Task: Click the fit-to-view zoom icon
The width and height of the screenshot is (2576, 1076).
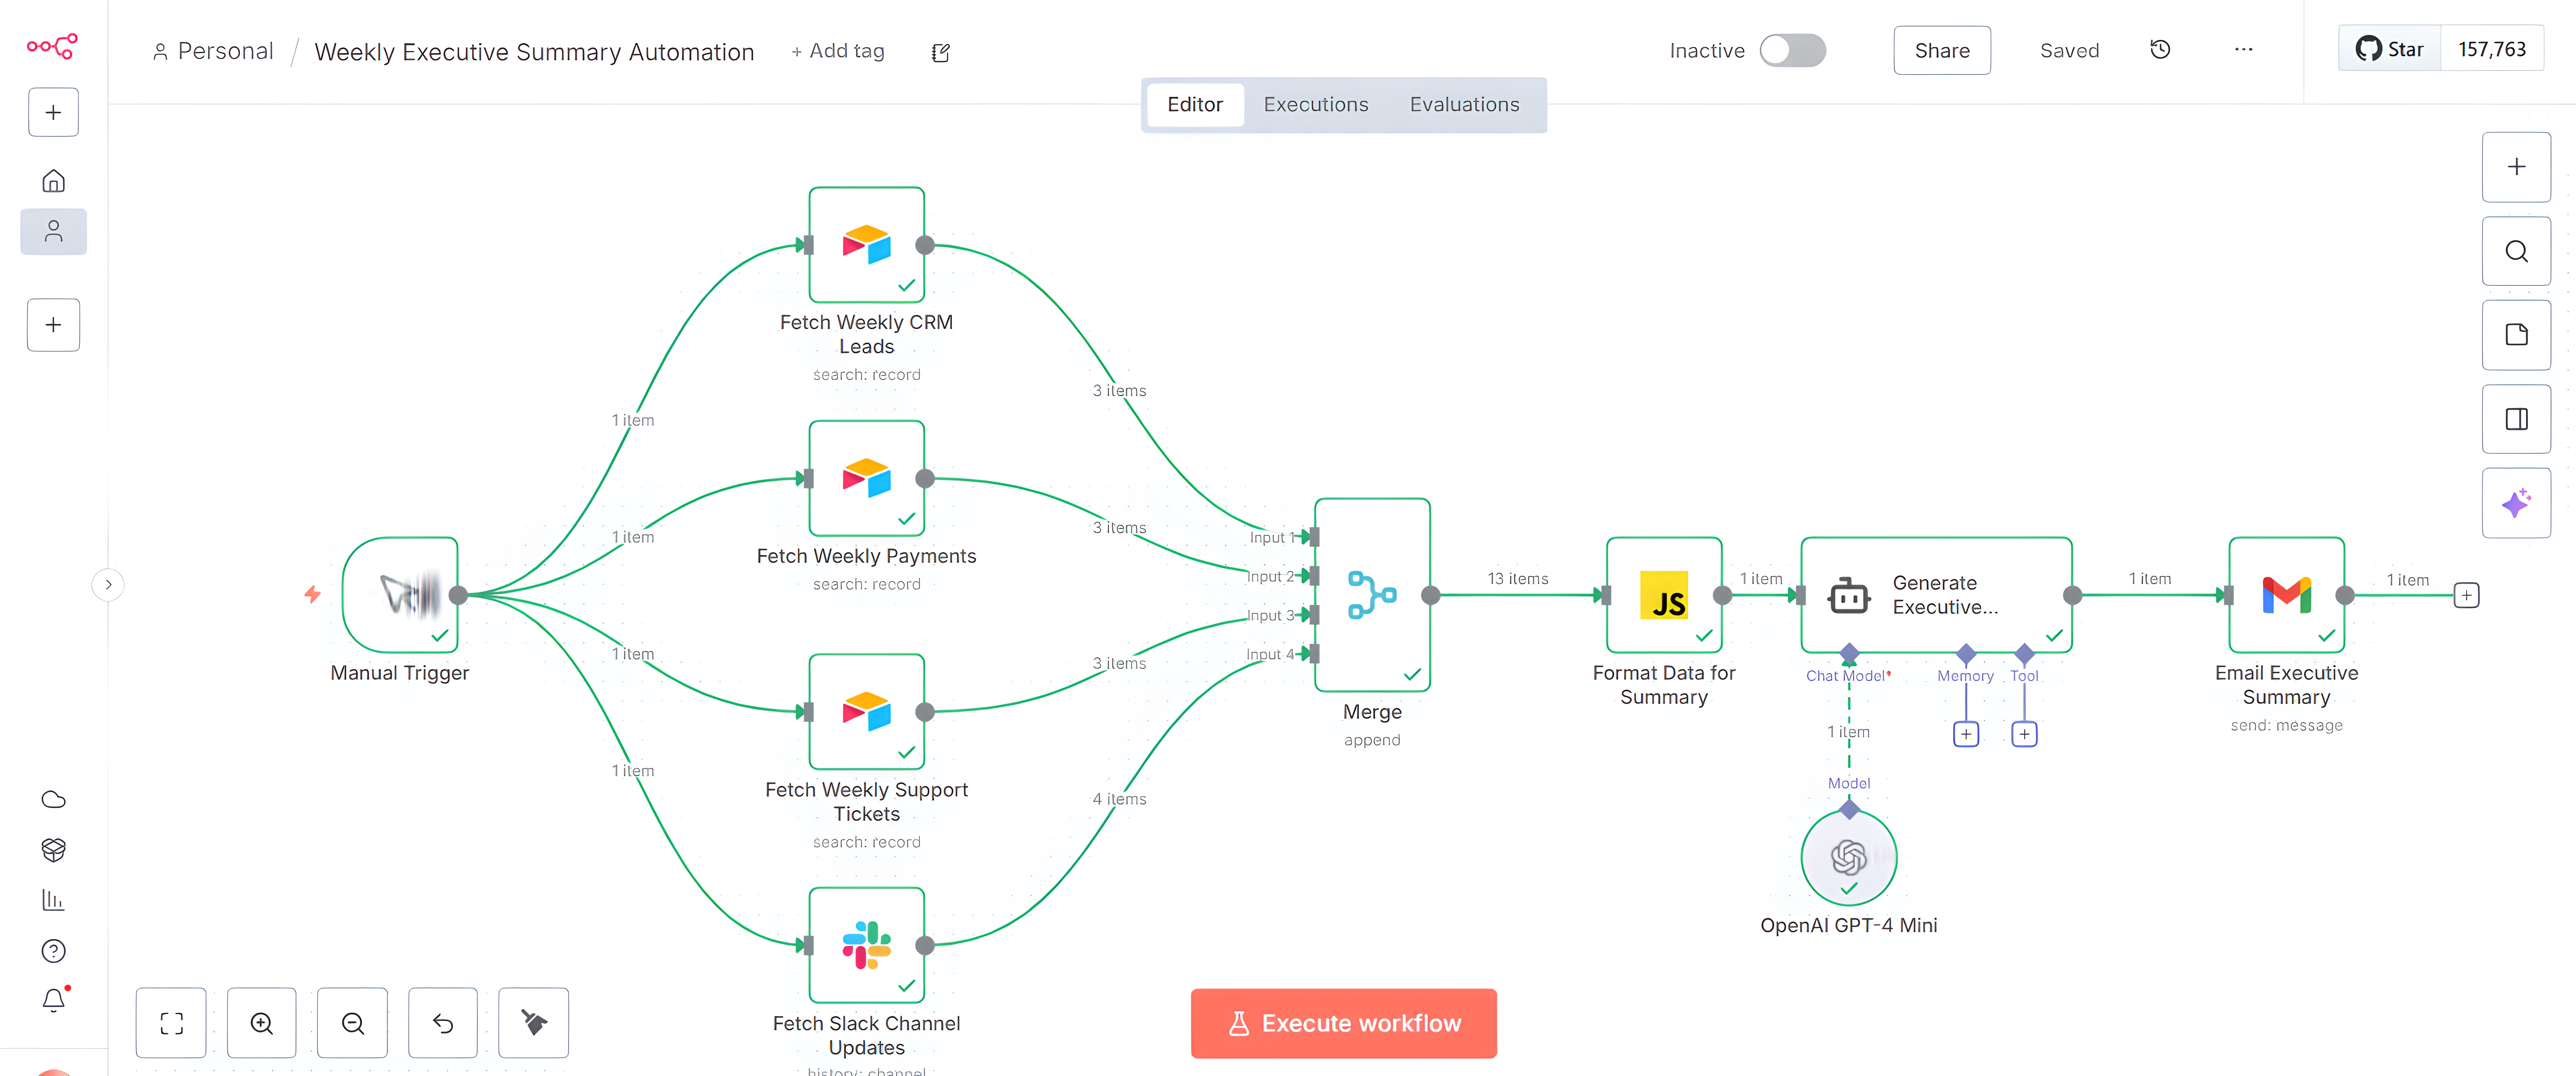Action: tap(171, 1023)
